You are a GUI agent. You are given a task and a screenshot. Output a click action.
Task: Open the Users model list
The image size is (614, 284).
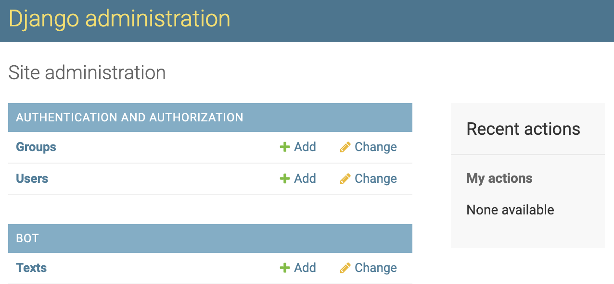(x=32, y=178)
